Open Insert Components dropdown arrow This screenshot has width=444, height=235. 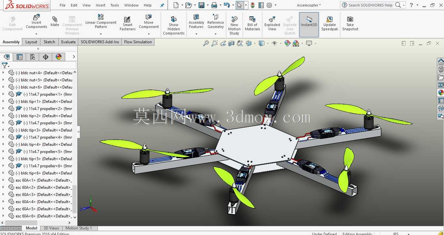[x=37, y=34]
